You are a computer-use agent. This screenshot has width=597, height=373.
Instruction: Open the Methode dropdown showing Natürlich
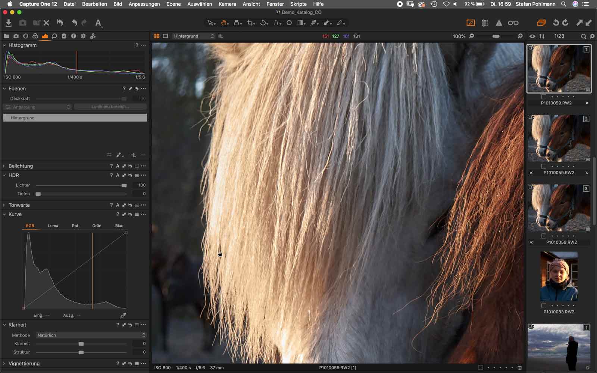tap(91, 335)
